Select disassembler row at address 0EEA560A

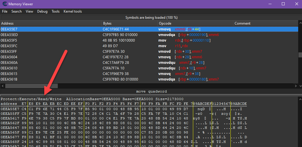coord(149,63)
